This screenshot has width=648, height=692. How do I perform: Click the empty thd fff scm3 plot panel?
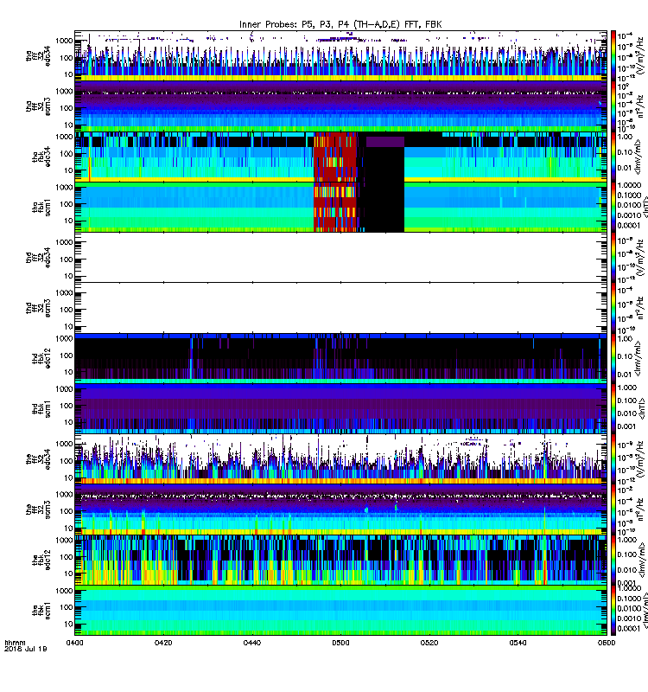(x=340, y=308)
